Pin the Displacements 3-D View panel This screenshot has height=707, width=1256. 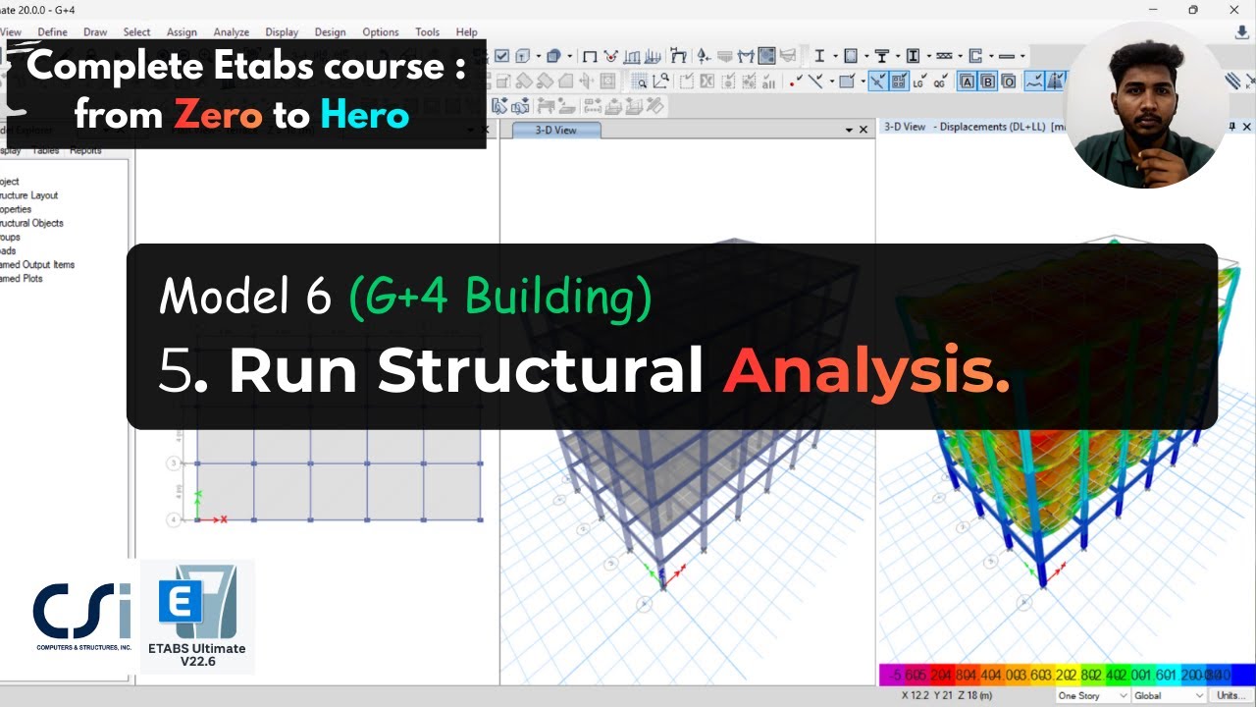click(x=1232, y=127)
